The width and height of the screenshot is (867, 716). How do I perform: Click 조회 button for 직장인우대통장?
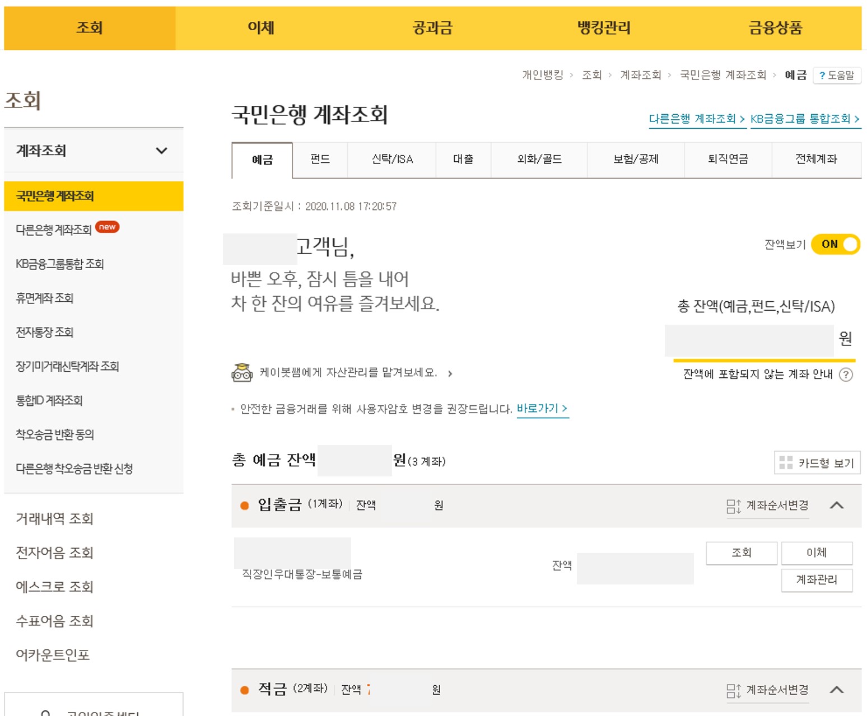[742, 553]
